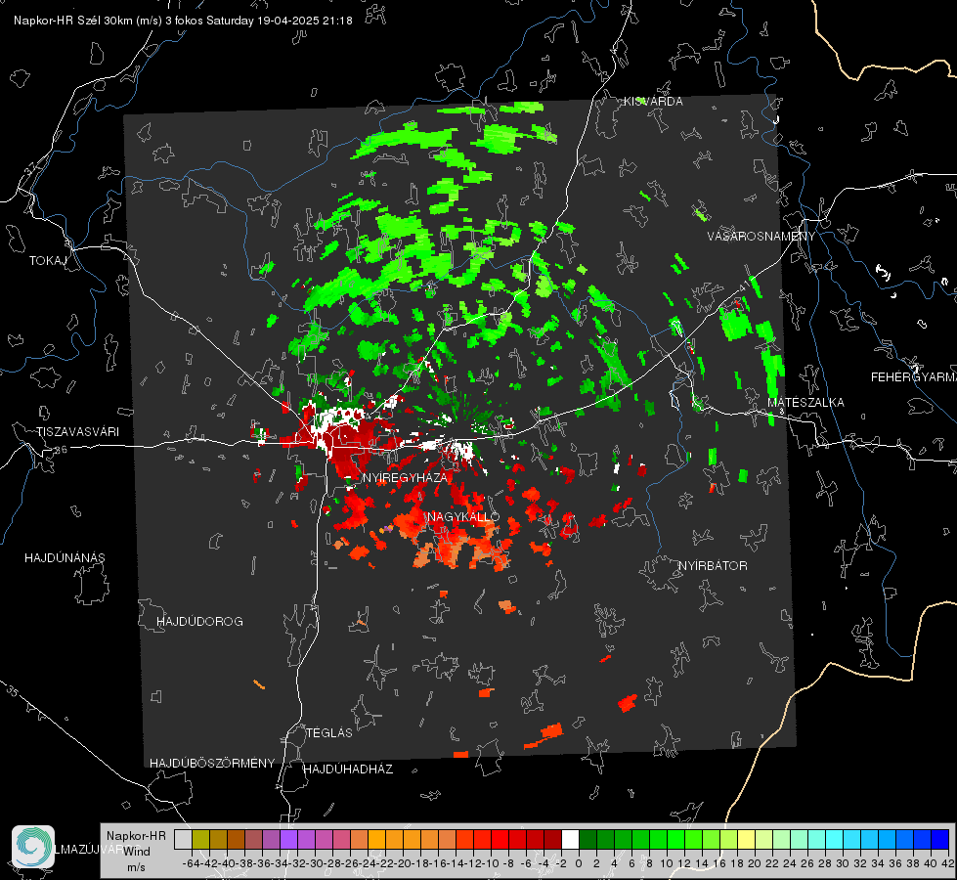Click the swirl logo icon beside the legend
Image resolution: width=957 pixels, height=880 pixels.
[x=33, y=847]
